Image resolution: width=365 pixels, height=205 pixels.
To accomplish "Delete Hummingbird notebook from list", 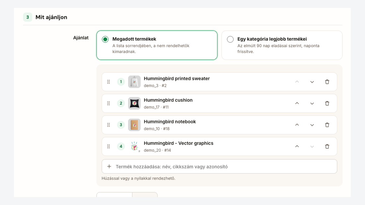I will tap(327, 125).
